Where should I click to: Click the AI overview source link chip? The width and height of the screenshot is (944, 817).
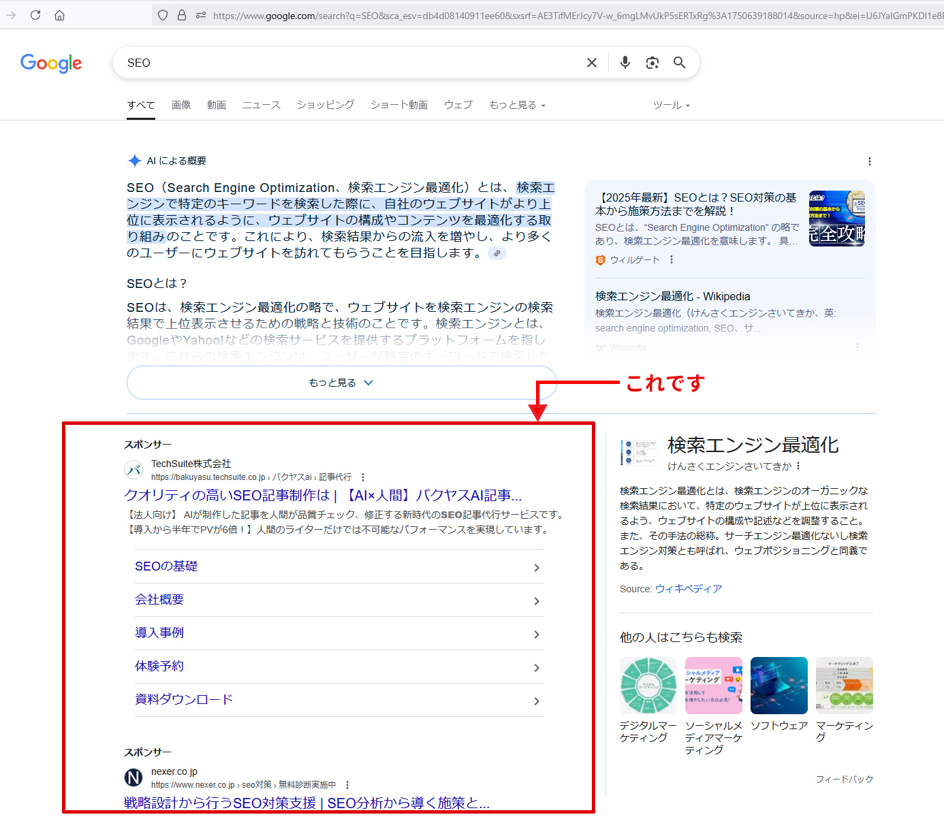point(497,253)
